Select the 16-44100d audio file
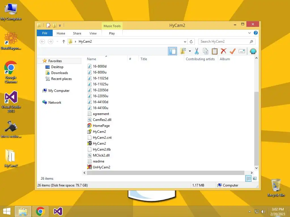This screenshot has height=217, width=290. [101, 102]
